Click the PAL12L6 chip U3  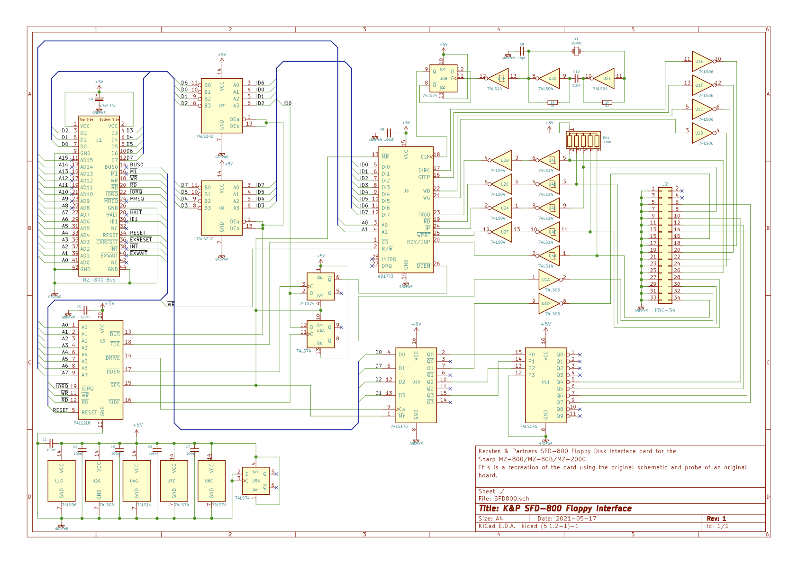tap(100, 370)
